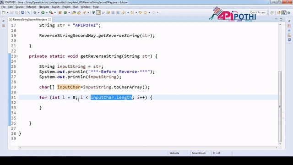Click the bottom blue icon in right trim bar
This screenshot has width=293, height=165.
tap(289, 40)
